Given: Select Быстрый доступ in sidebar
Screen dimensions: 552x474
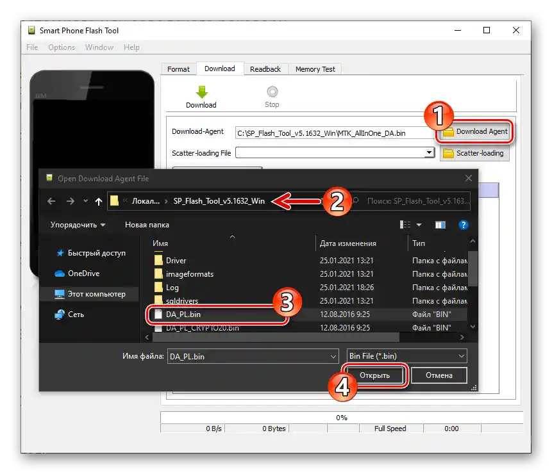Looking at the screenshot, I should coord(90,253).
